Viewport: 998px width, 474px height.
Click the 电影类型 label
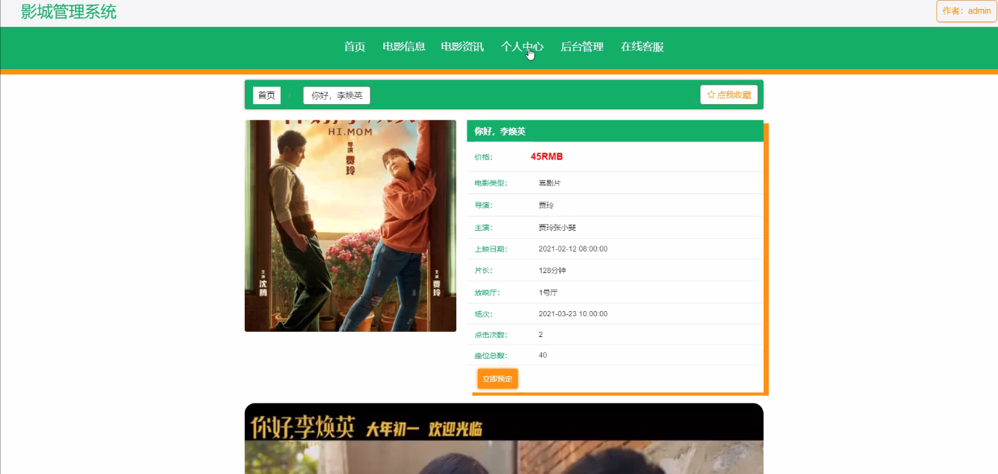(490, 183)
